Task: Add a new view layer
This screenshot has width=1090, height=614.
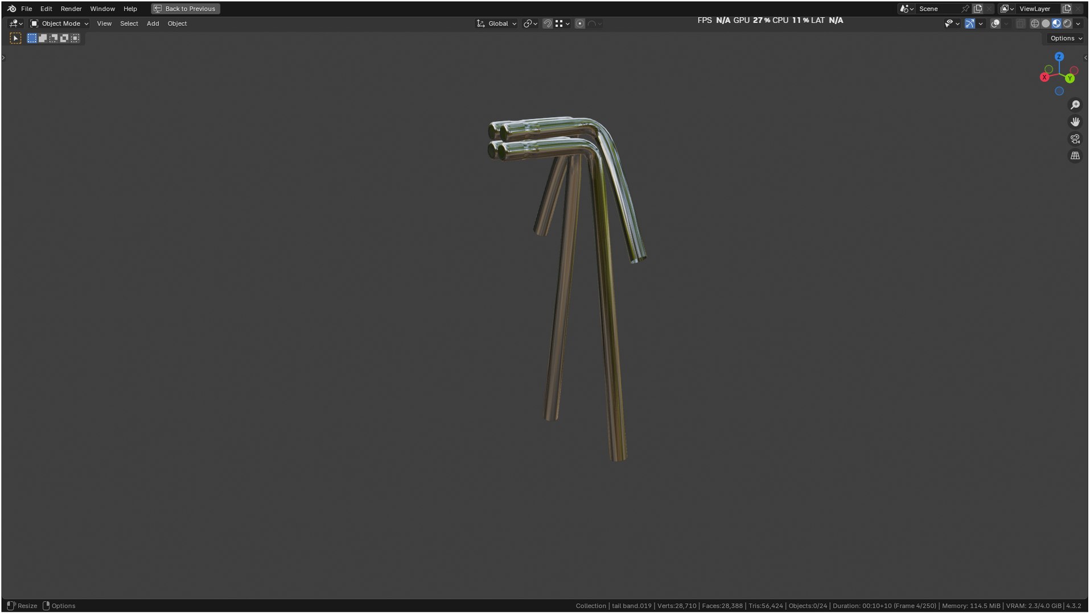Action: (x=1067, y=9)
